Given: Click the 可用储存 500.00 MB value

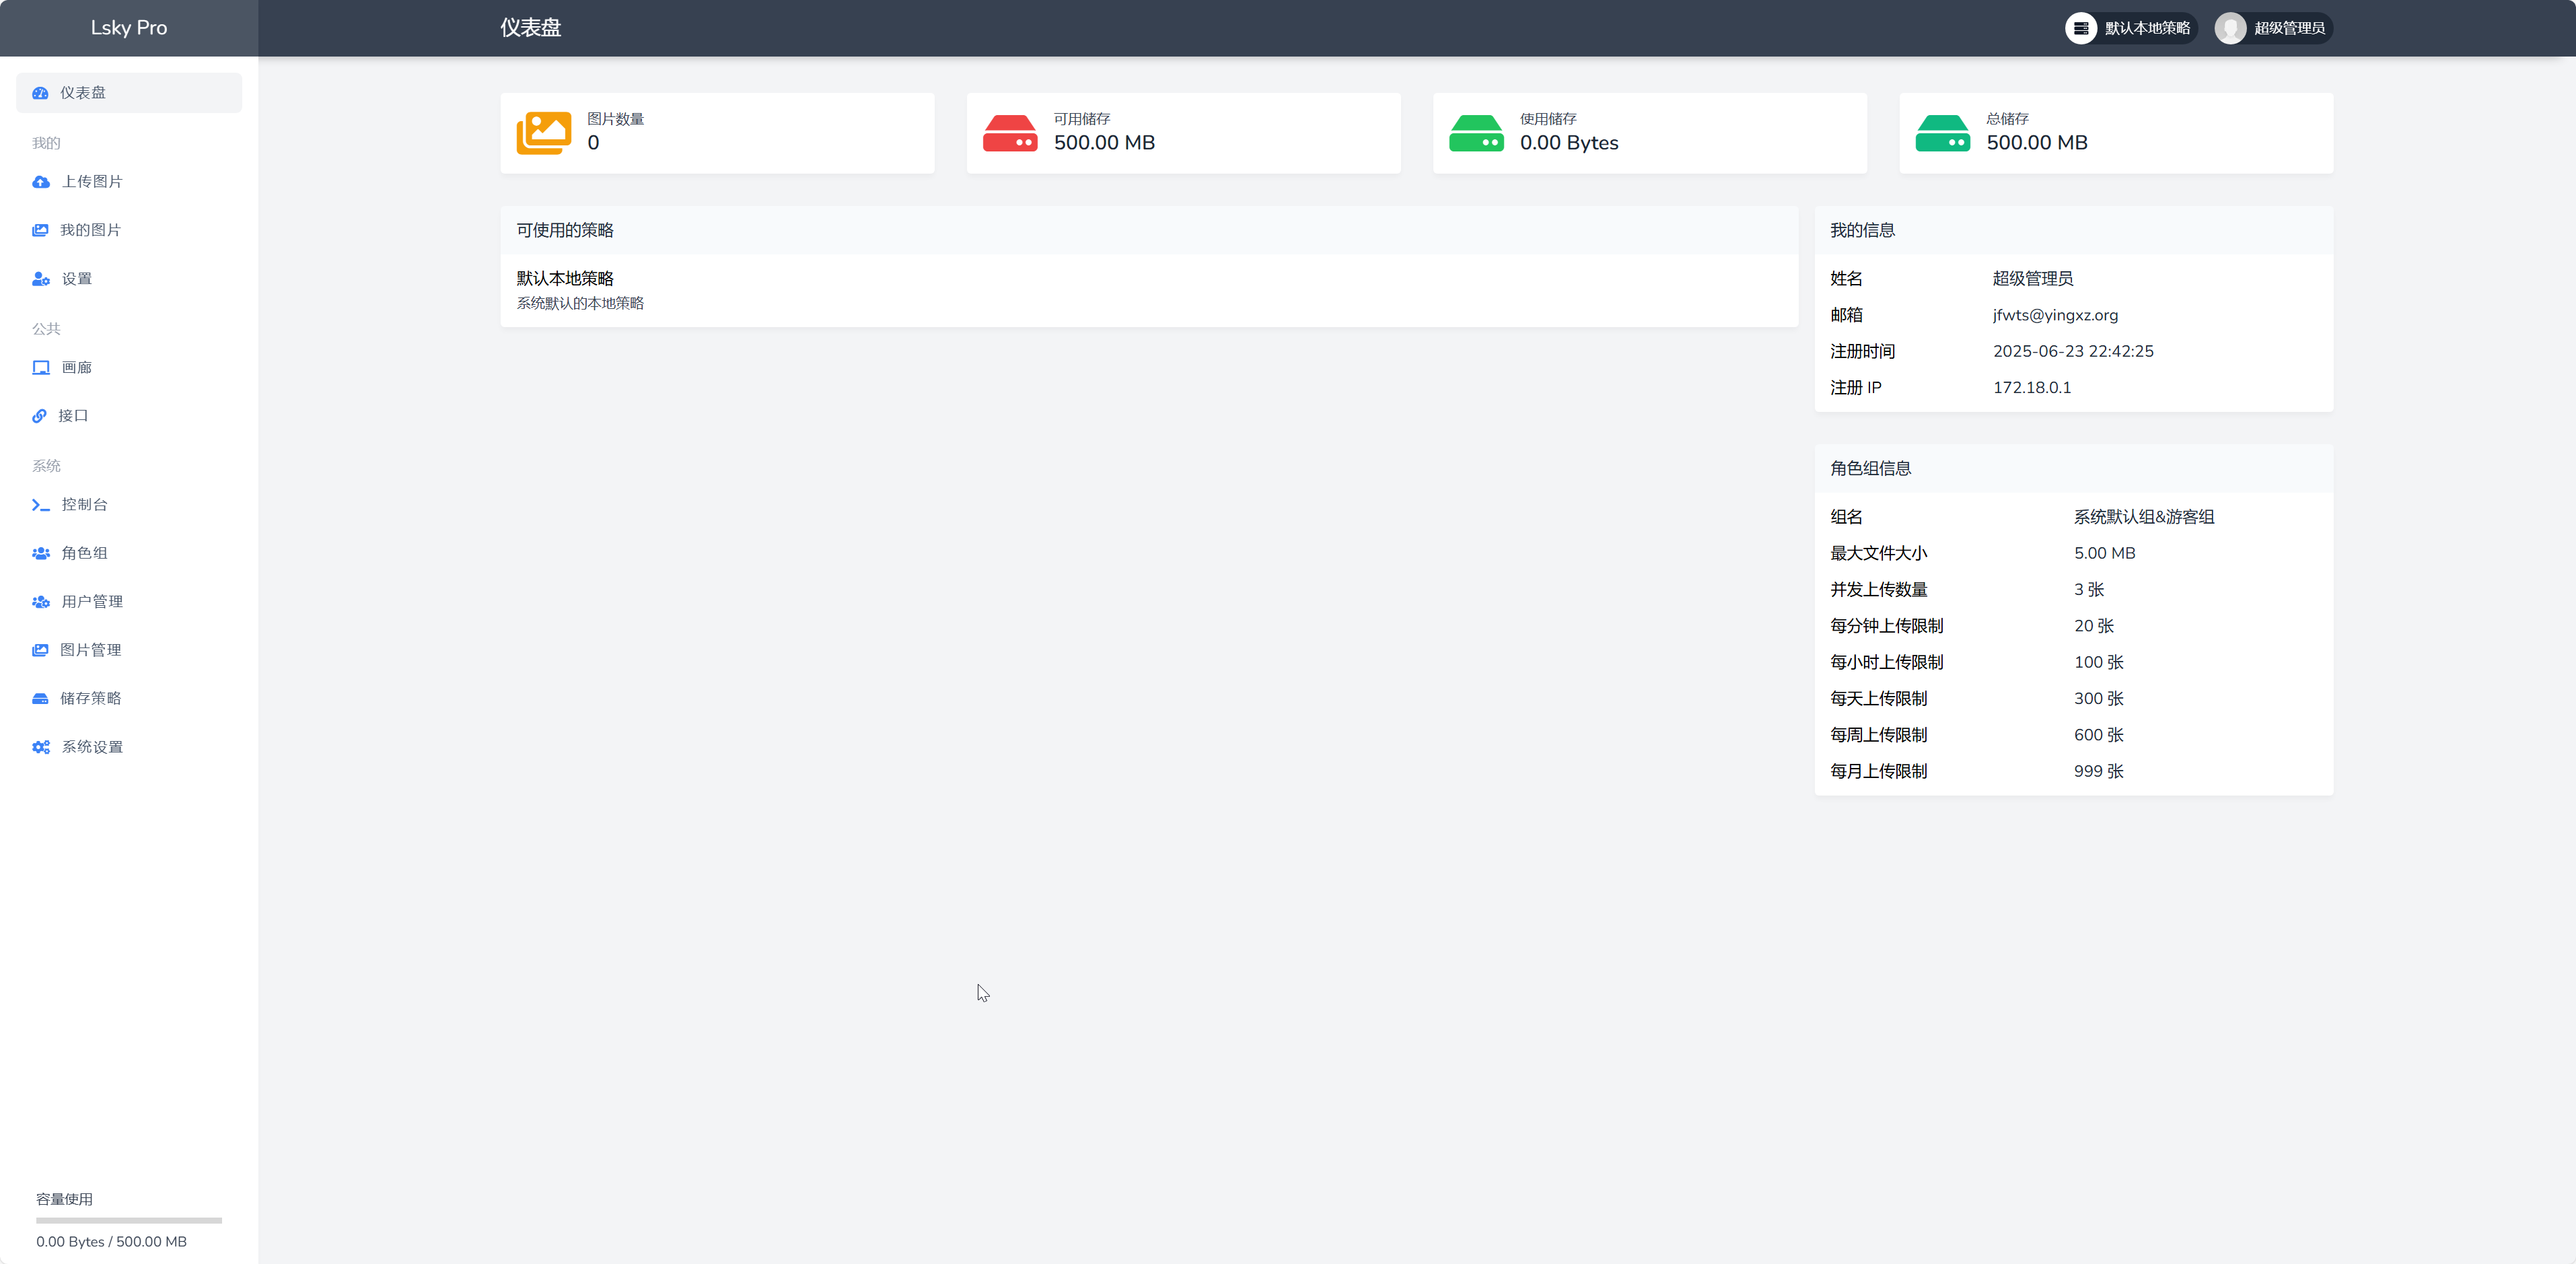Looking at the screenshot, I should tap(1104, 143).
